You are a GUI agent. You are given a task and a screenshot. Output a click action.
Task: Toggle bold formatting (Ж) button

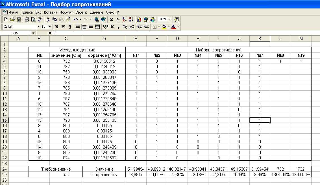[57, 27]
